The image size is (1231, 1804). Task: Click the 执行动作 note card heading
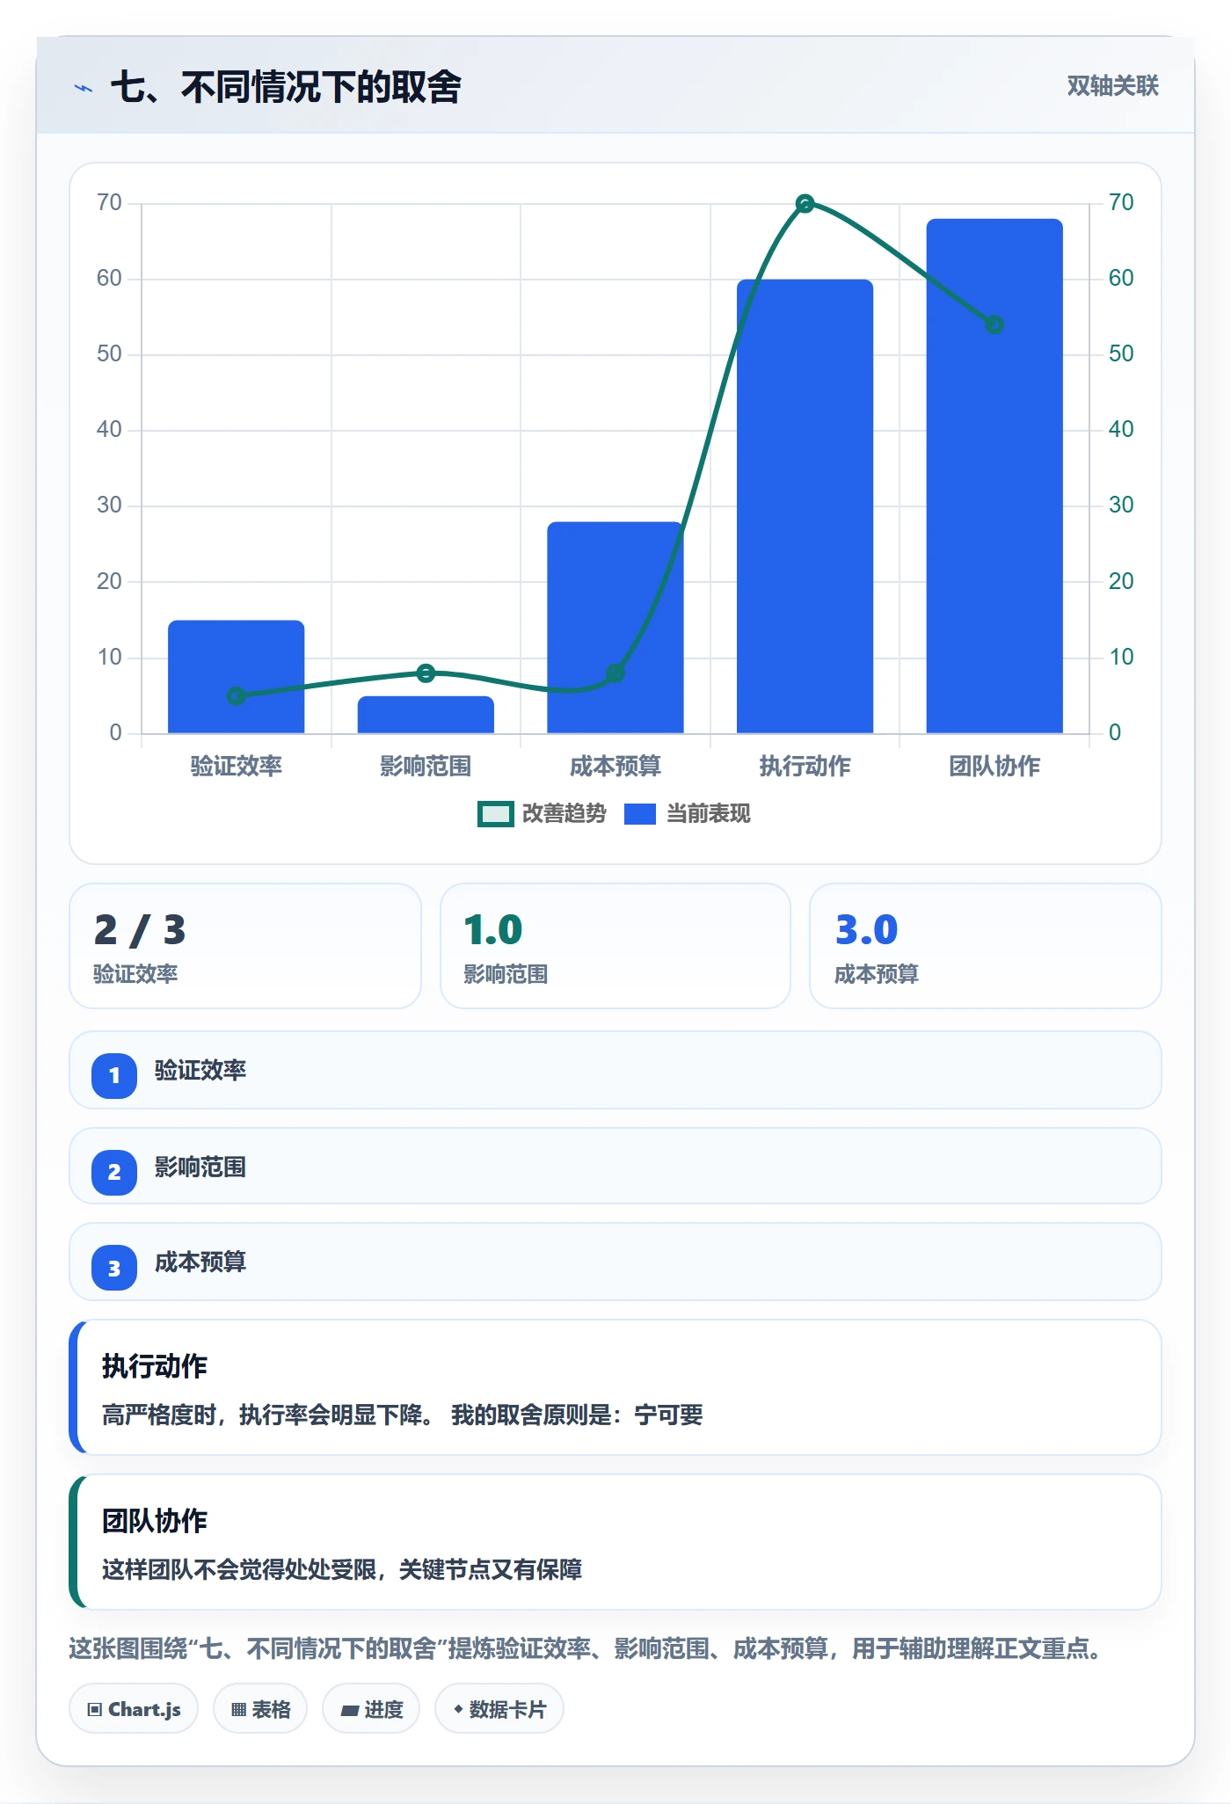[x=155, y=1366]
